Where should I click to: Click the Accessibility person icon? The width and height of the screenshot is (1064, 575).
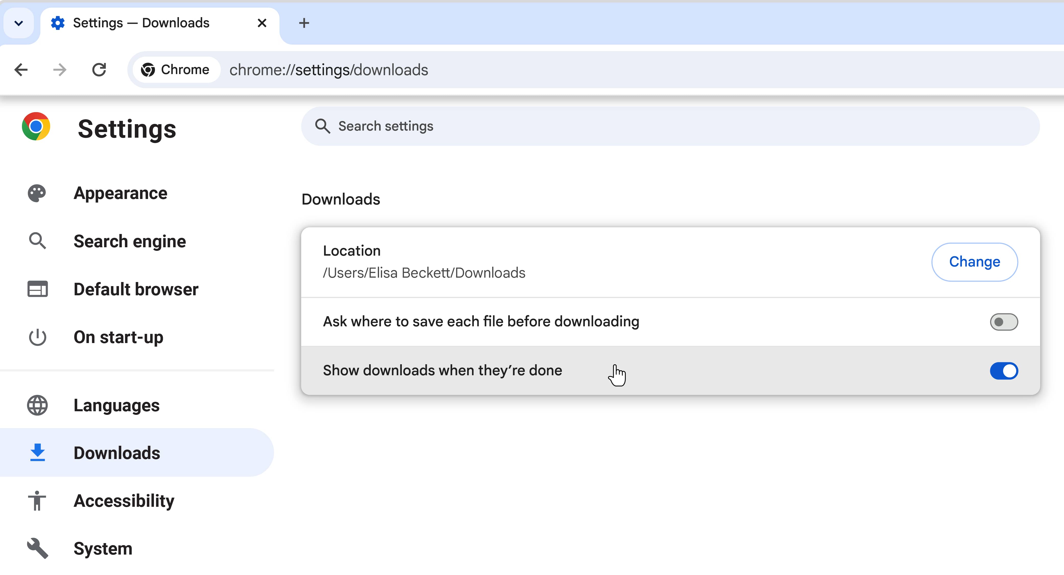pos(37,501)
